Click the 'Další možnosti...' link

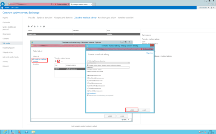pyautogui.click(x=91, y=93)
